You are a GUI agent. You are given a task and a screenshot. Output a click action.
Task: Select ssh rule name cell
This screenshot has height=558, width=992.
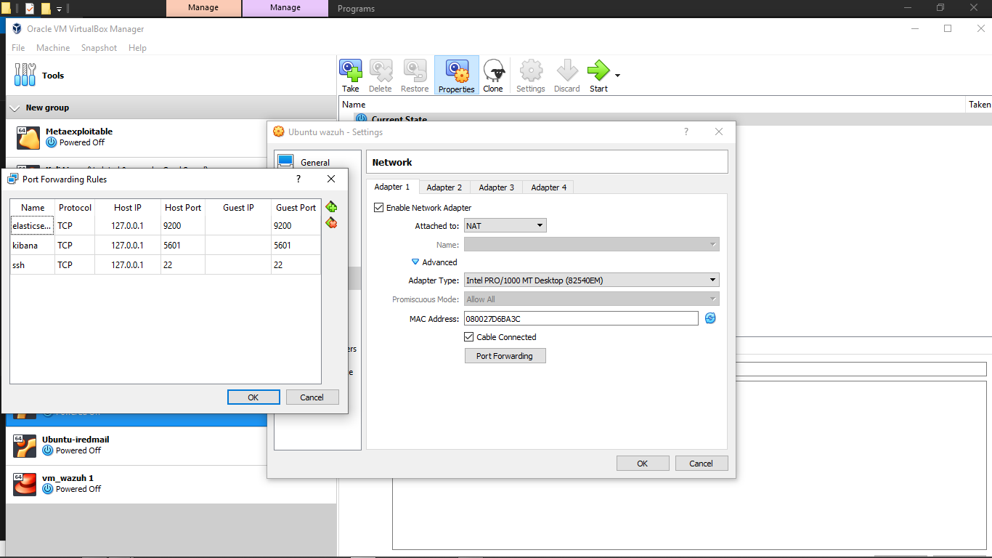[33, 265]
